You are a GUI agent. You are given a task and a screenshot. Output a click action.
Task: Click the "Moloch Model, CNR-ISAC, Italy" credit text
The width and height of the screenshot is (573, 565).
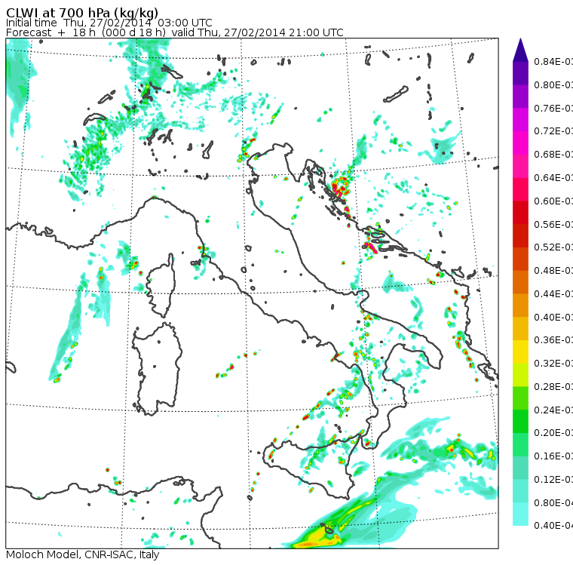(83, 554)
